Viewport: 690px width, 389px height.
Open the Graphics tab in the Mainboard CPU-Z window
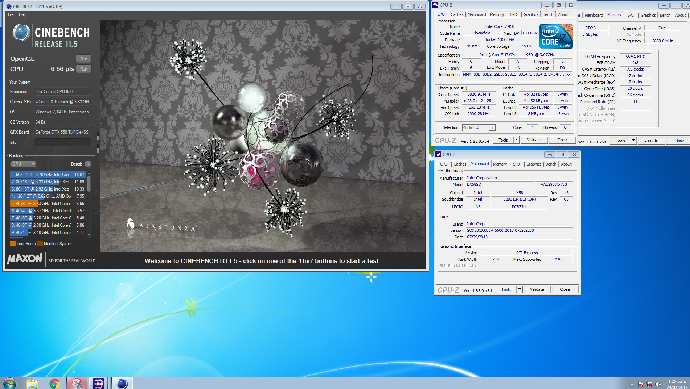pyautogui.click(x=534, y=164)
